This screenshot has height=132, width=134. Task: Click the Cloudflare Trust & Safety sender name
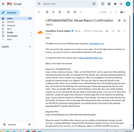(58, 31)
